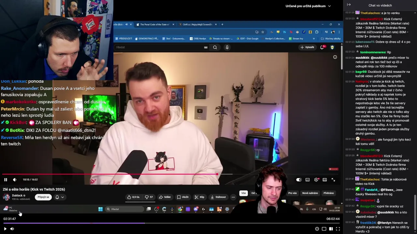Click the video info card icon

pos(335,57)
